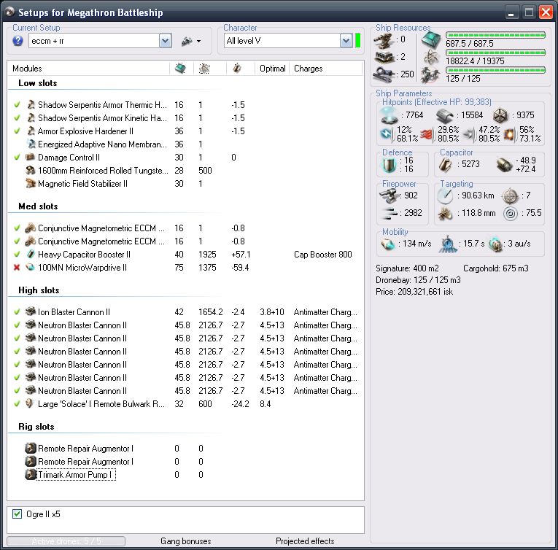The image size is (558, 550).
Task: Select Magnetic Field Stabilizer II icon
Action: (31, 183)
